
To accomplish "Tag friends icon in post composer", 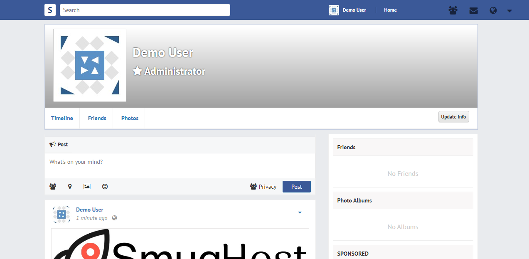I will click(x=53, y=187).
